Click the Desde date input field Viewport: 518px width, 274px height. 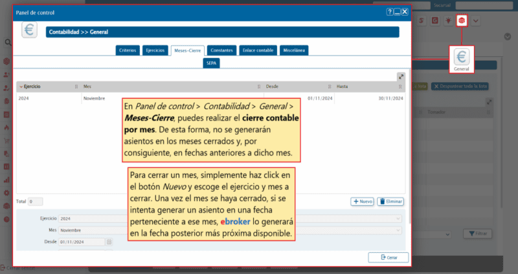[x=81, y=242]
